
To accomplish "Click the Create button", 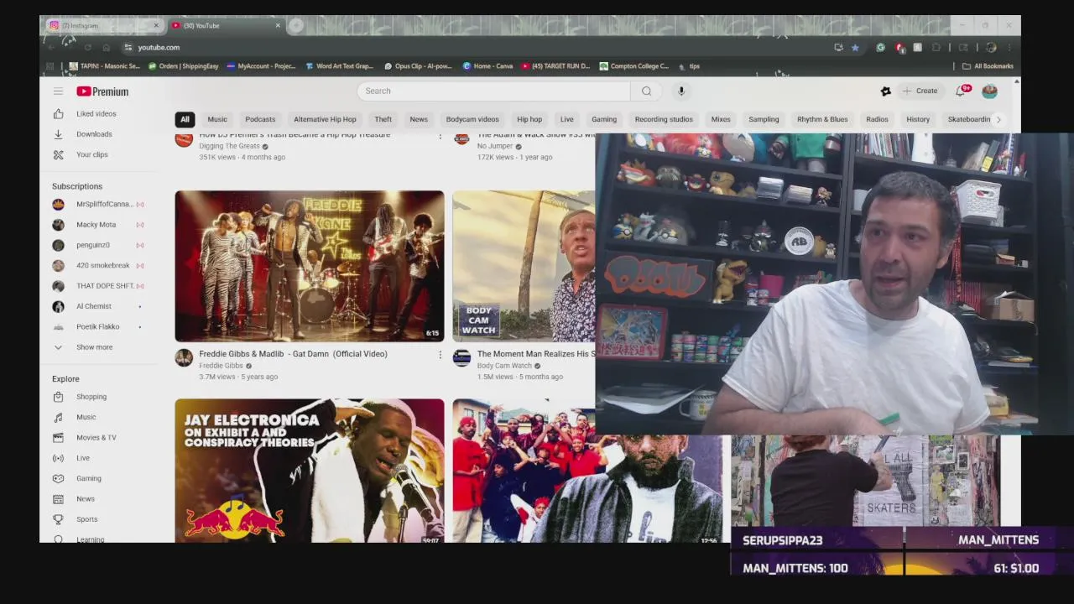I will (x=920, y=91).
